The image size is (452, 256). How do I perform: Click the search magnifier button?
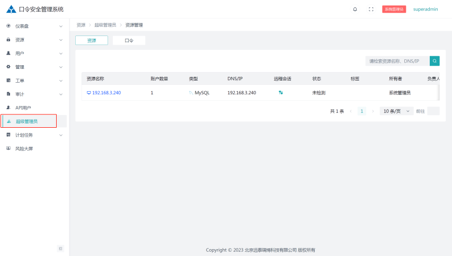tap(435, 61)
